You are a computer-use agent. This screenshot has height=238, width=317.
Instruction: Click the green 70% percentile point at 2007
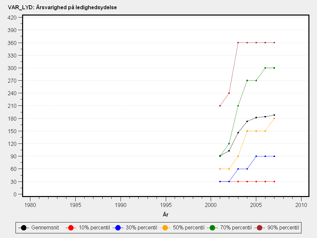click(x=274, y=68)
